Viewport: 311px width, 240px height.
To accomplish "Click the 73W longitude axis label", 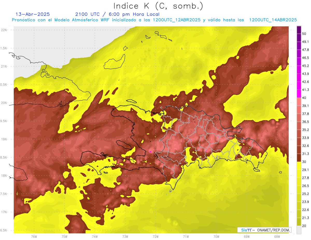I will (125, 236).
